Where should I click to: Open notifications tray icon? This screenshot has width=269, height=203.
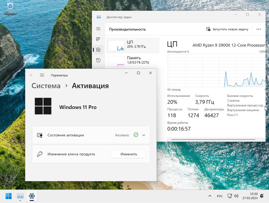point(262,196)
